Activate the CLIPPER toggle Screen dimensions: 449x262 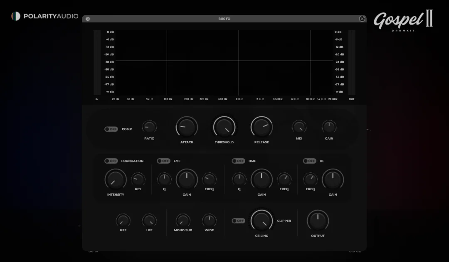coord(238,221)
